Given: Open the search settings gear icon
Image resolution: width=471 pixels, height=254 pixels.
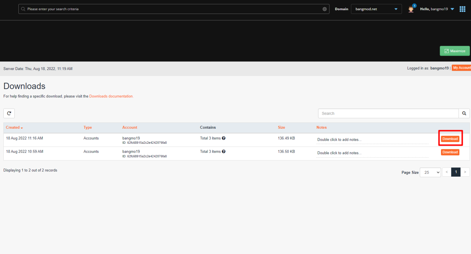Looking at the screenshot, I should tap(324, 9).
